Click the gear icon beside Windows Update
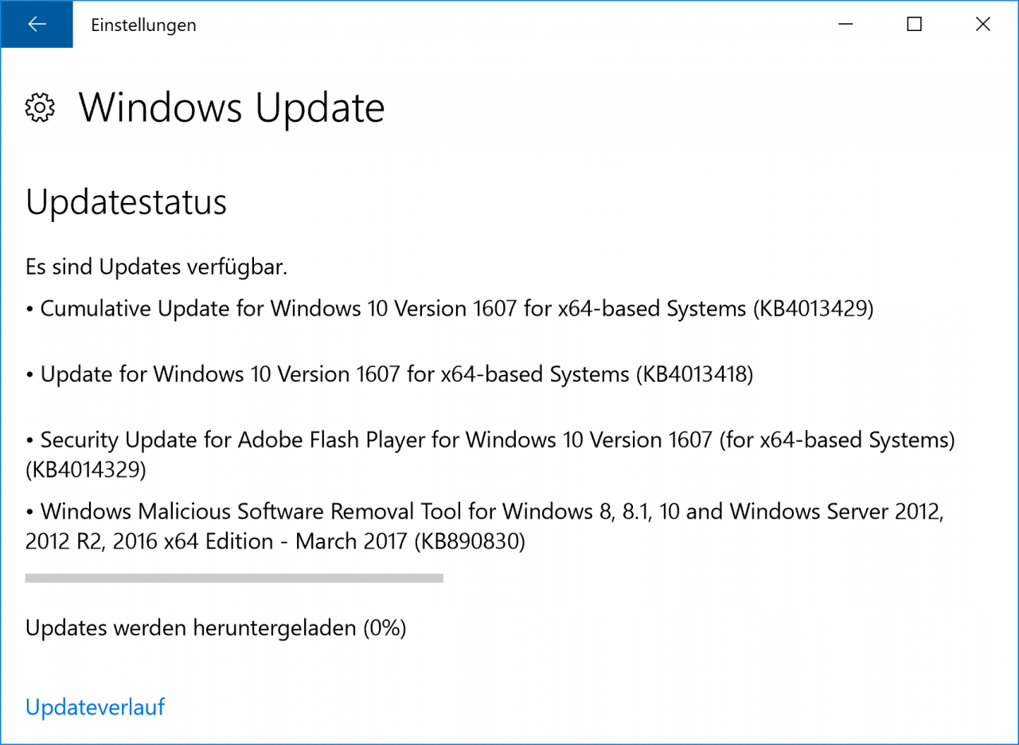Screen dimensions: 1019x745 40,107
